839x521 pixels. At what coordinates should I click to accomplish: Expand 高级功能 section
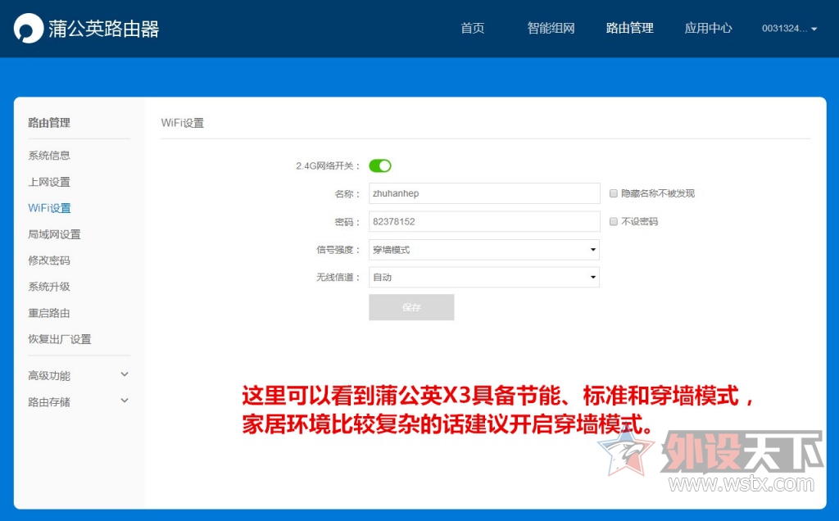(78, 375)
